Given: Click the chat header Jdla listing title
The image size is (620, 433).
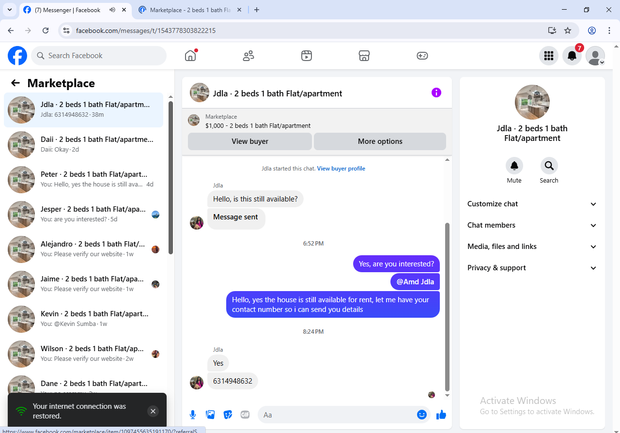Looking at the screenshot, I should click(278, 93).
